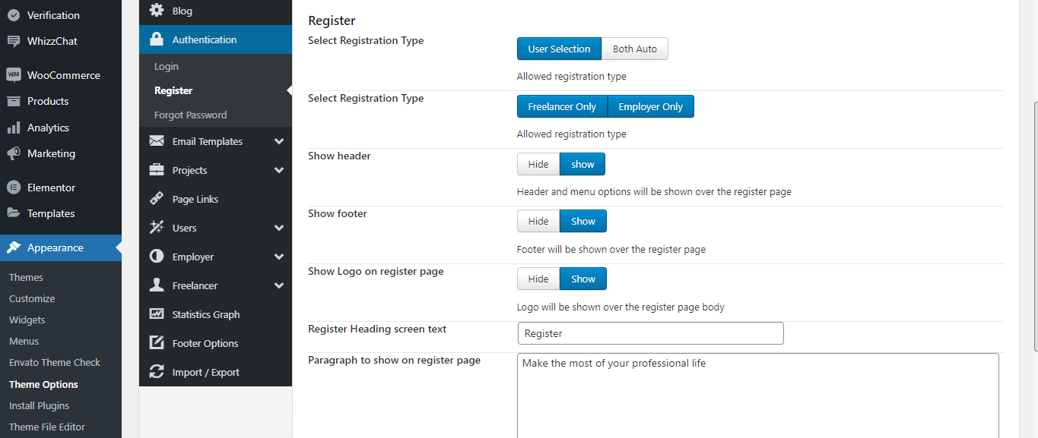The image size is (1038, 438).
Task: Expand the Freelancer section chevron
Action: (279, 286)
